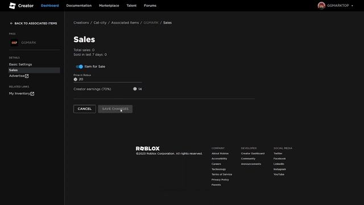Click the Sales page heading
Viewport: 364px width, 205px height.
84,39
